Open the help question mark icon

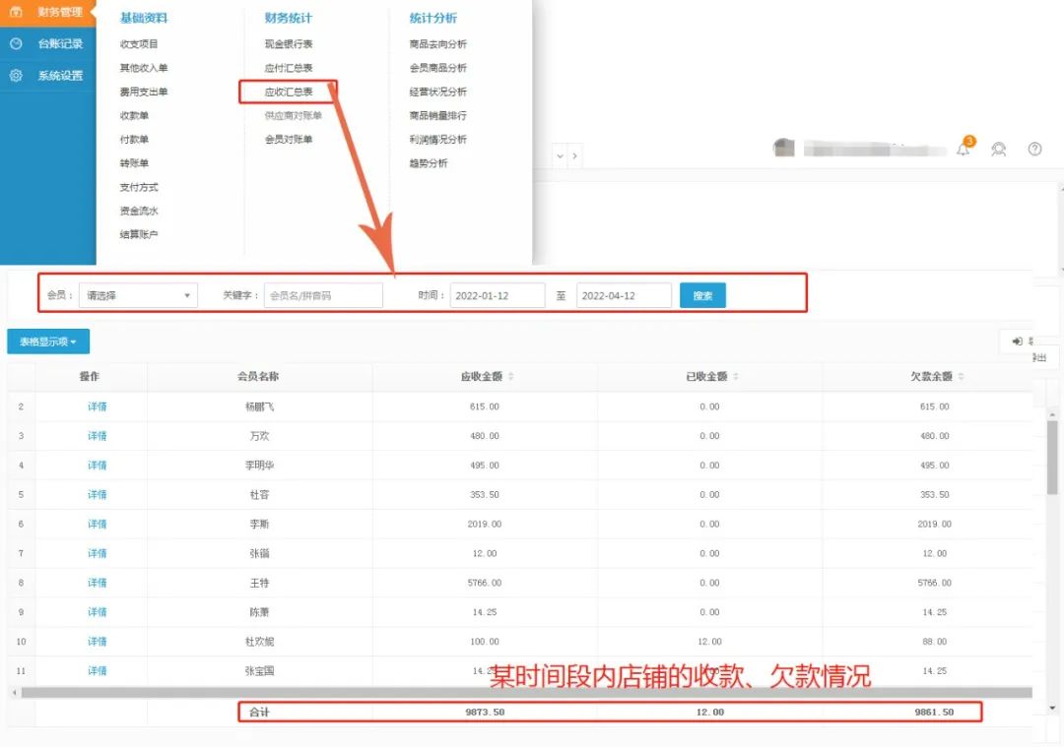pyautogui.click(x=1034, y=150)
